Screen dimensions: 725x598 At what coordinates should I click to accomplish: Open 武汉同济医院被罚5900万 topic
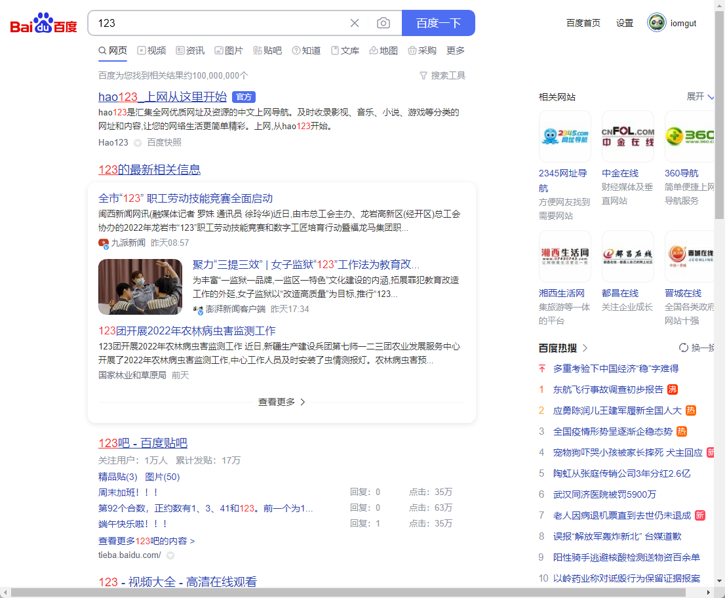point(604,494)
